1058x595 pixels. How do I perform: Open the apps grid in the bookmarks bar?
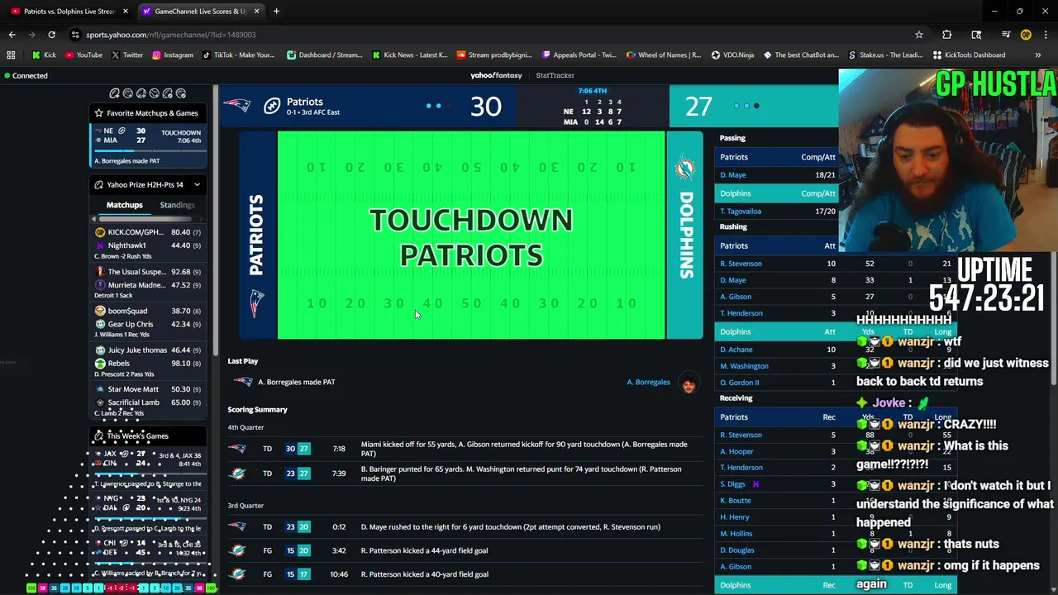11,55
